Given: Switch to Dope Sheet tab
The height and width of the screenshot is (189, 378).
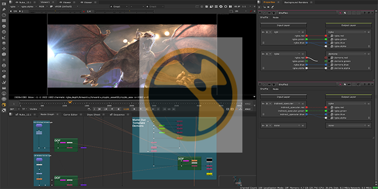Looking at the screenshot, I should point(94,114).
